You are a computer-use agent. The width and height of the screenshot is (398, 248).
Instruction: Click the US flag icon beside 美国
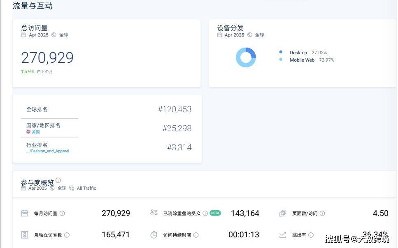point(28,131)
